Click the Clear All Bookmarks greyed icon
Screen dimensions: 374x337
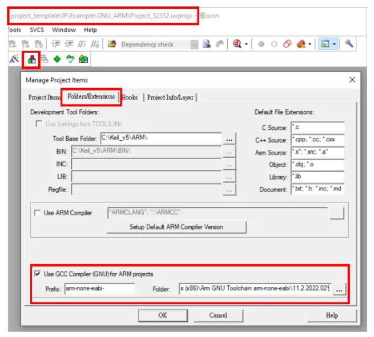point(39,44)
